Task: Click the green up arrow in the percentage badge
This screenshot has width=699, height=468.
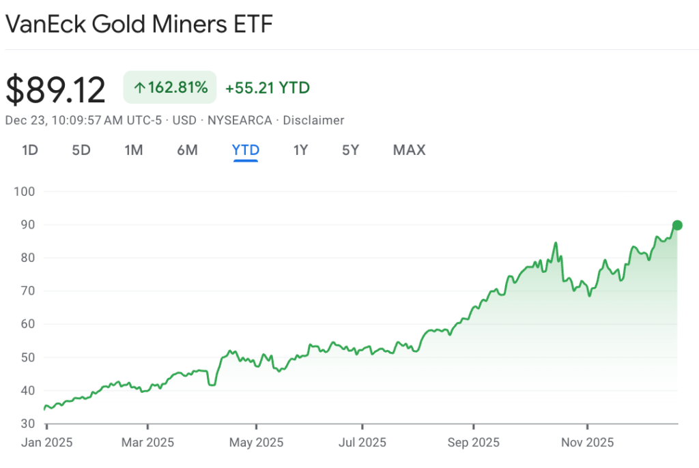Action: pyautogui.click(x=139, y=88)
